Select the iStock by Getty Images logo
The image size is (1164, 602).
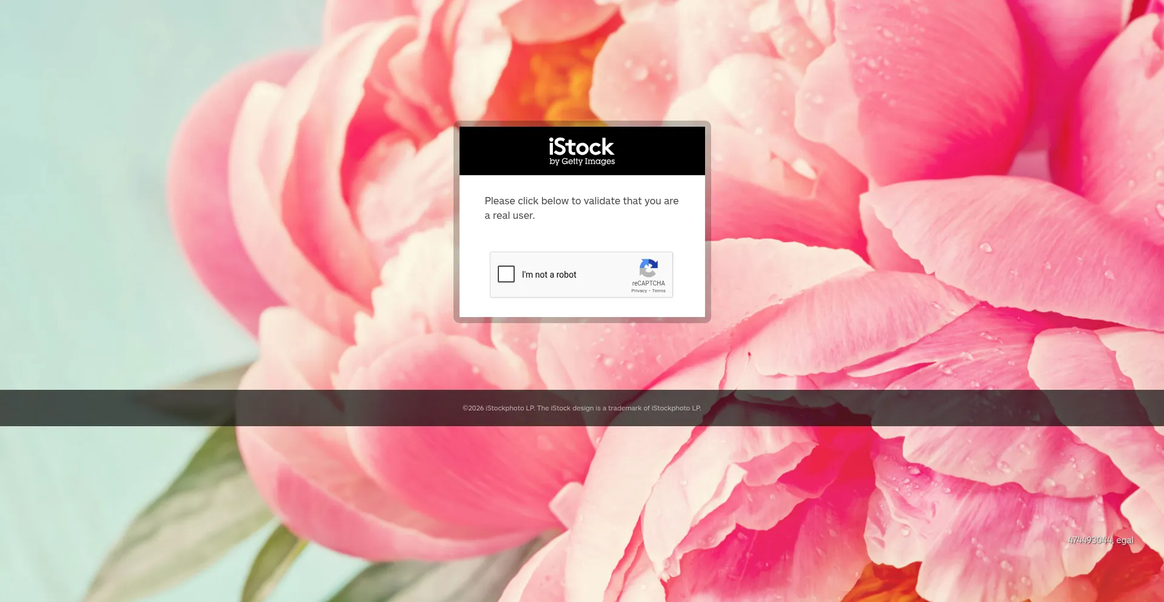click(x=581, y=150)
